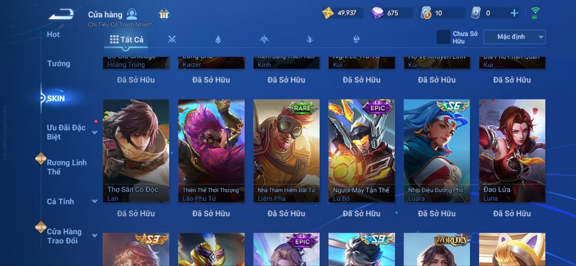576x266 pixels.
Task: Open the Thợ Săn Cô Độc skin card
Action: (136, 151)
